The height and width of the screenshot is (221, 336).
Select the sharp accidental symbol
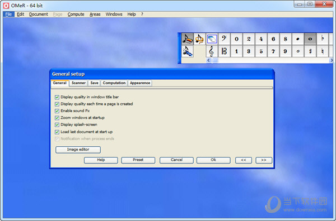tap(310, 51)
